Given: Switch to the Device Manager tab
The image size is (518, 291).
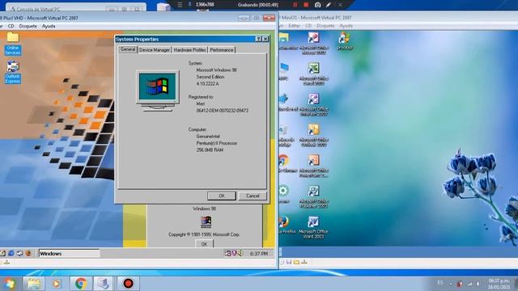Looking at the screenshot, I should pos(155,50).
